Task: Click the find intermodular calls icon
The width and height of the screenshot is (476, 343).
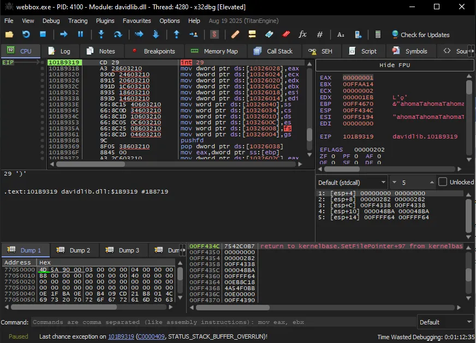Action: (x=358, y=34)
